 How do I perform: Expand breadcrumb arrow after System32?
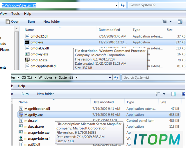76,78
